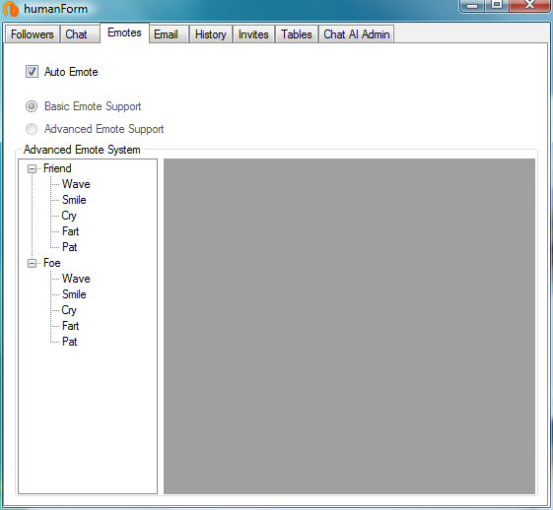This screenshot has width=553, height=510.
Task: Pick Pat under the Friend node
Action: [x=69, y=247]
